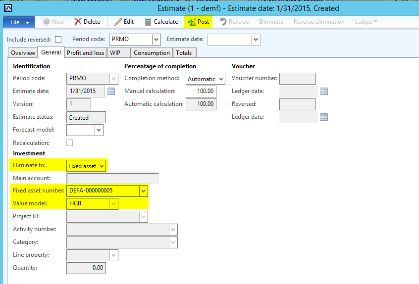The width and height of the screenshot is (419, 284).
Task: Post the estimate using the Post button
Action: 198,22
